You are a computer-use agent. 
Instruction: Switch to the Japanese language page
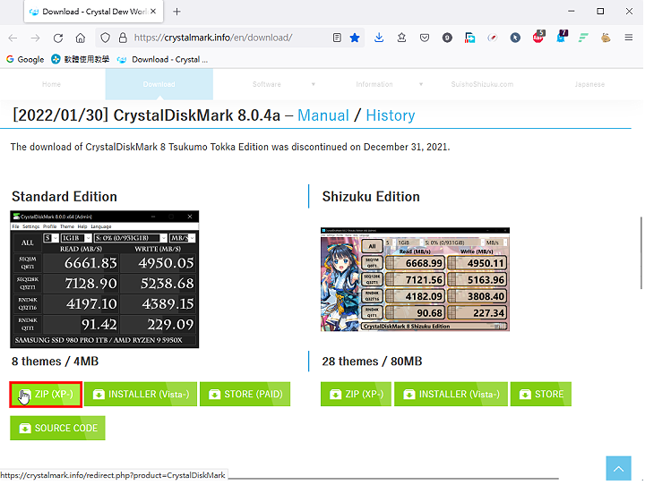coord(589,84)
